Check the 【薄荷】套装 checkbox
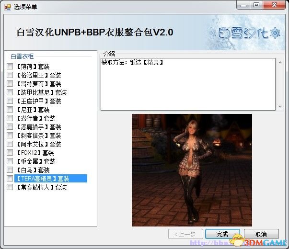The image size is (289, 249). click(x=10, y=66)
